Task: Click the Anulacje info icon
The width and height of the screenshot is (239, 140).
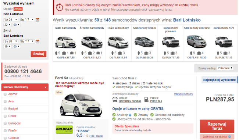Action: (130, 115)
